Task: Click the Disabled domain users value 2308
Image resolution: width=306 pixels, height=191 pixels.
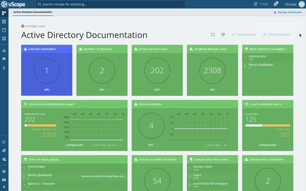Action: click(x=212, y=70)
